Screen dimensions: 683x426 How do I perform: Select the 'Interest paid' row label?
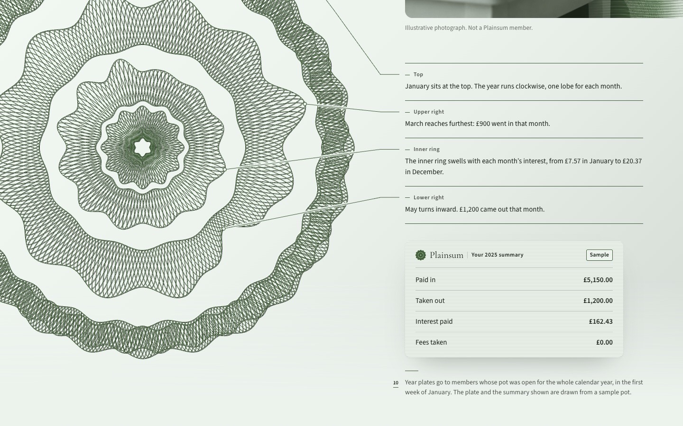[434, 321]
